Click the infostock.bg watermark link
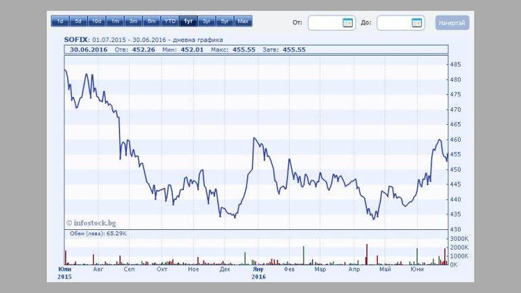The width and height of the screenshot is (521, 293). (x=91, y=222)
